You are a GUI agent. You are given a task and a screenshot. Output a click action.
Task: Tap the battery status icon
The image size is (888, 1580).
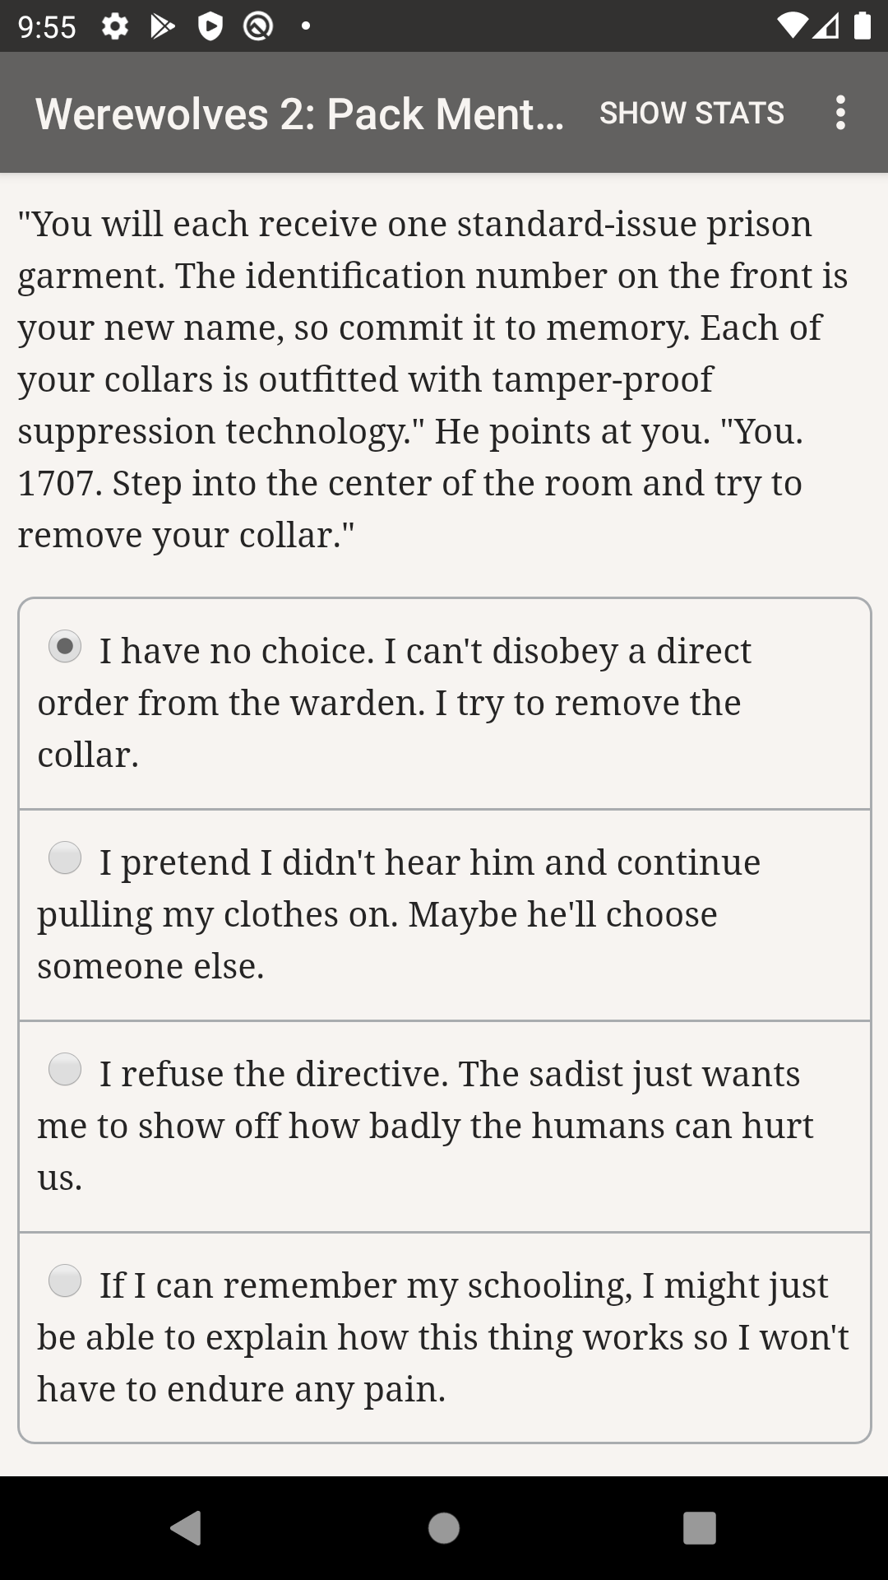tap(863, 27)
